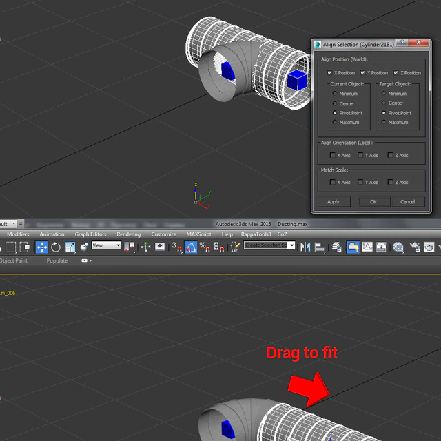This screenshot has height=441, width=441.
Task: Enable X Axis under Align Orientation
Action: [332, 155]
